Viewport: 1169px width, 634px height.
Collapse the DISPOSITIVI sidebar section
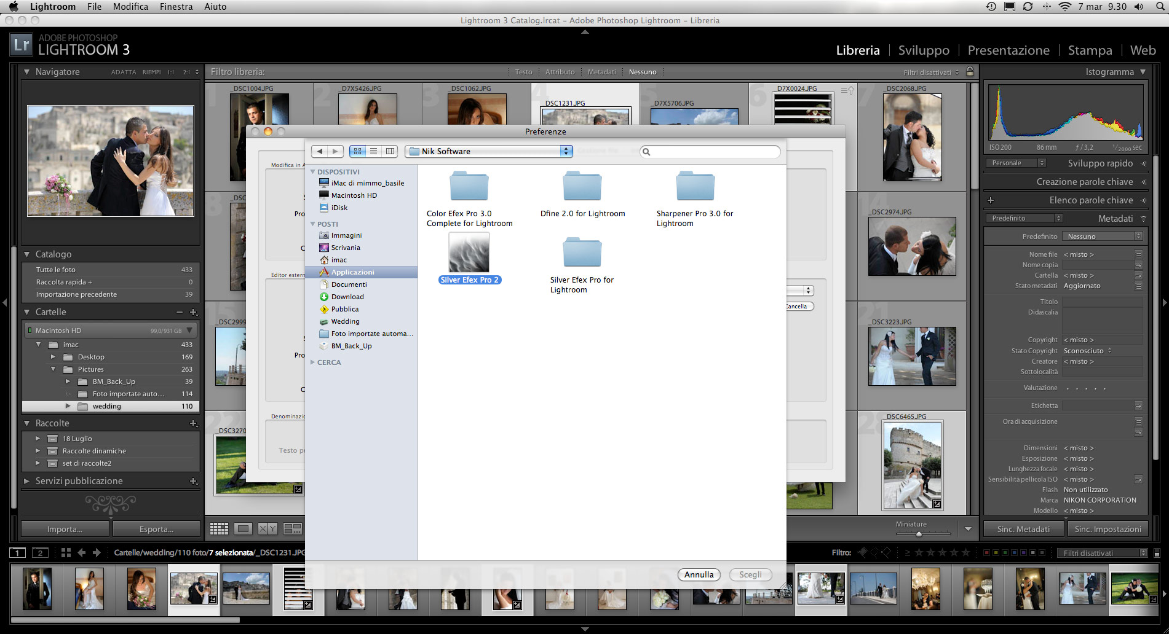312,172
